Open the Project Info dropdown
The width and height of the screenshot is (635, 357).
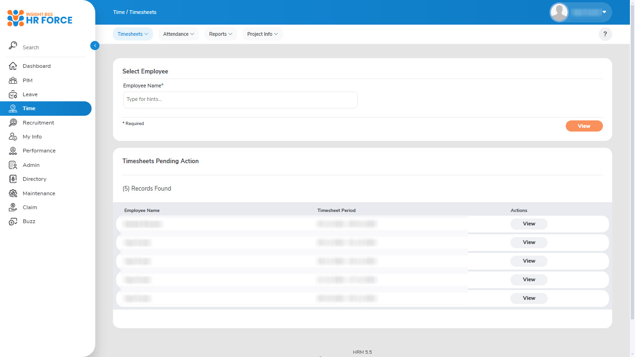click(x=262, y=34)
